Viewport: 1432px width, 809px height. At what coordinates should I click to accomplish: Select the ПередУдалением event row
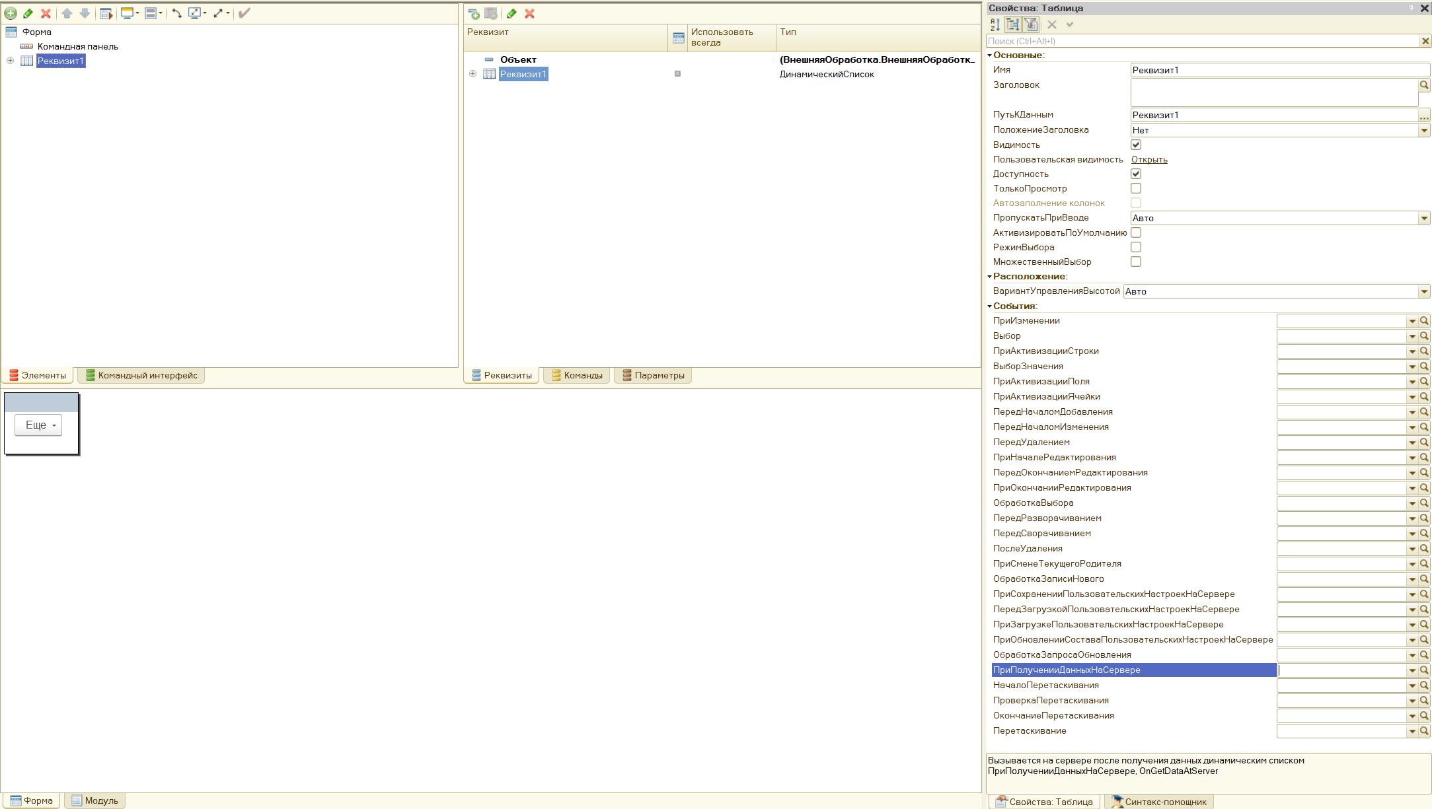pos(1133,442)
